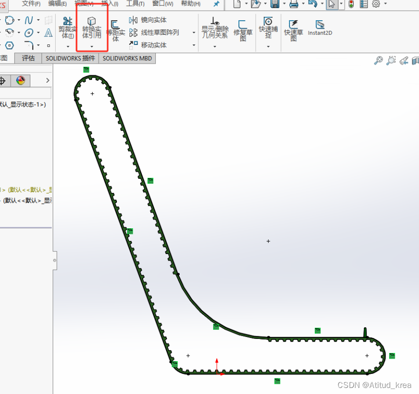Open the DimXpert crosshair panel tab

(x=3, y=80)
